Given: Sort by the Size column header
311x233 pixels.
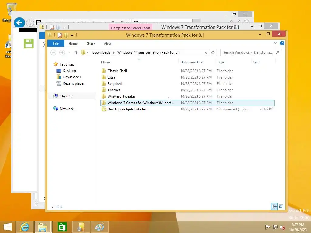Looking at the screenshot, I should tap(256, 62).
